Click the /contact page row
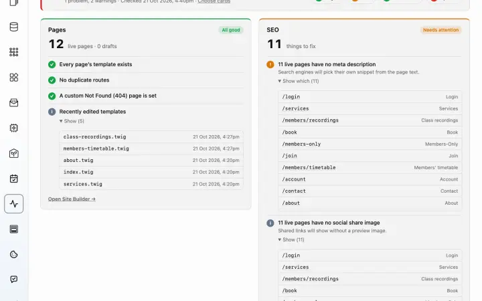Screen dimensions: 482x301 pyautogui.click(x=370, y=191)
